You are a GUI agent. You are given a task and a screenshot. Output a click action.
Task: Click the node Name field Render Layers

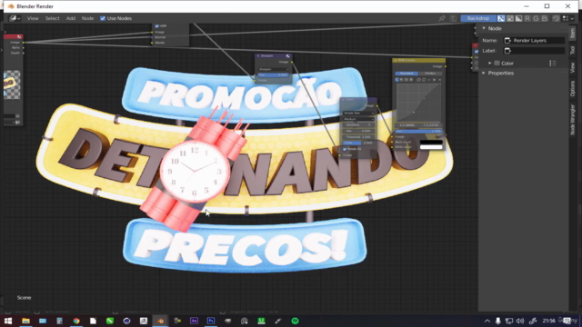point(534,40)
